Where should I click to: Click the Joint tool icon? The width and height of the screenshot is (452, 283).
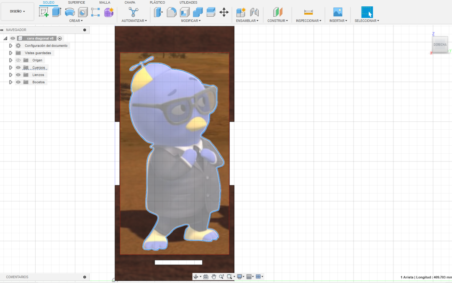click(254, 12)
